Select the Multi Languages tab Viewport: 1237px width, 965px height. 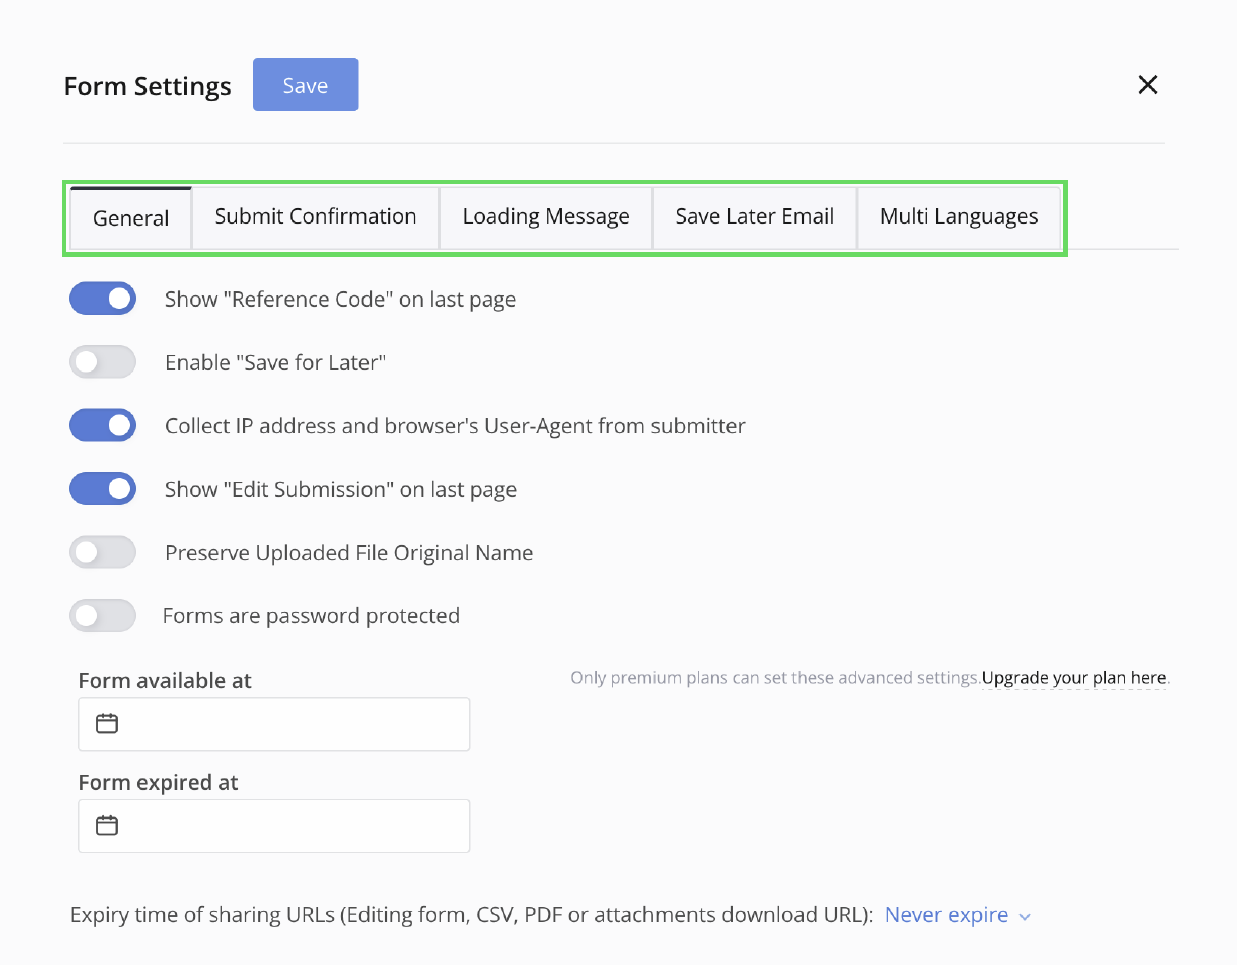959,217
